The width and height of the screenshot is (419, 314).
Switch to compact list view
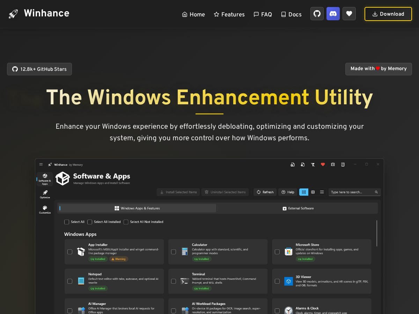322,192
